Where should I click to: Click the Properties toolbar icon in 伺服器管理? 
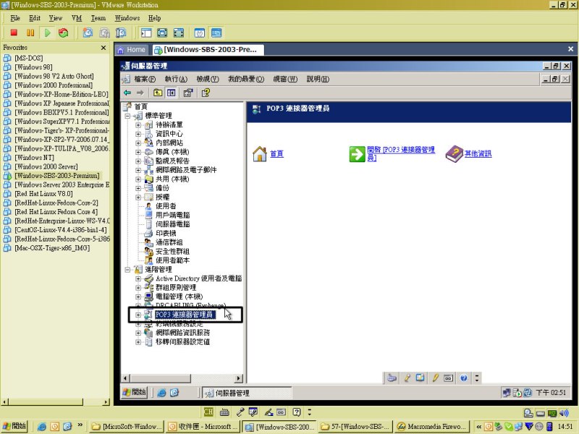[x=188, y=93]
